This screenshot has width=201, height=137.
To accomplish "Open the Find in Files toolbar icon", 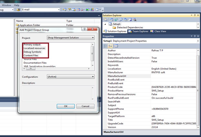I will point(18,10).
